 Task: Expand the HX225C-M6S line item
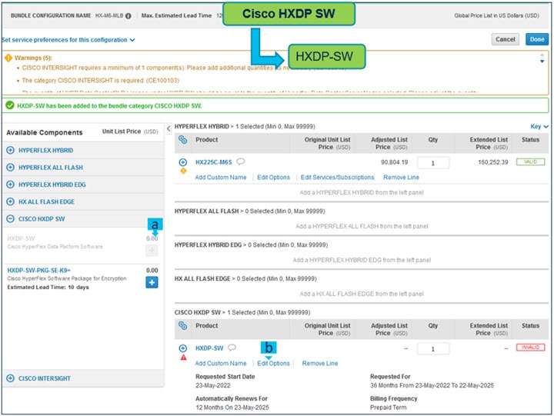click(182, 162)
